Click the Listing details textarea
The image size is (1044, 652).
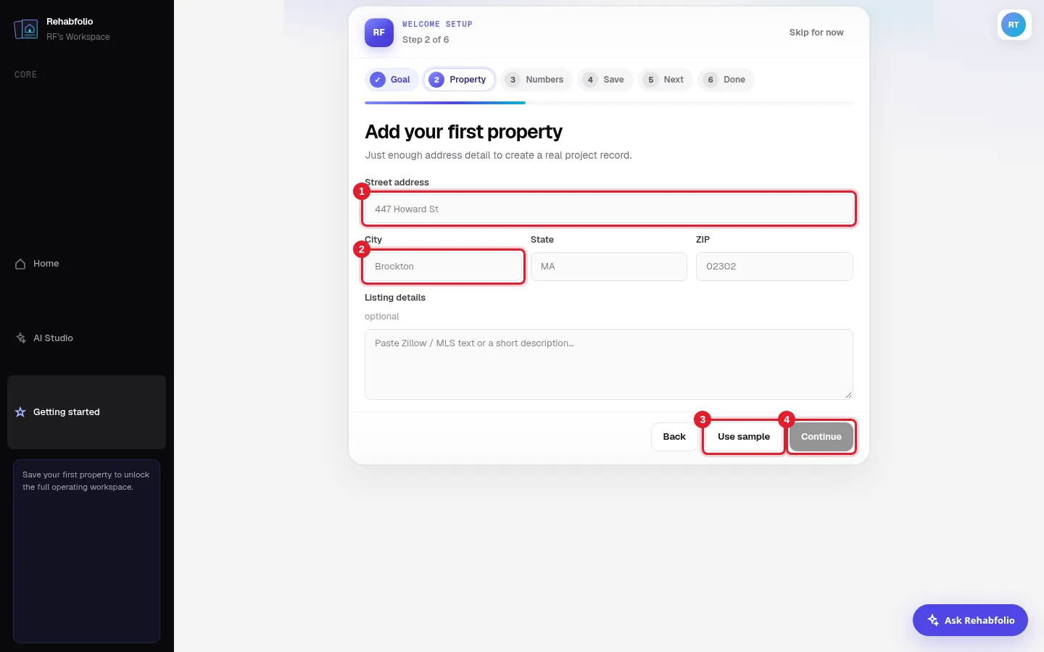point(609,364)
